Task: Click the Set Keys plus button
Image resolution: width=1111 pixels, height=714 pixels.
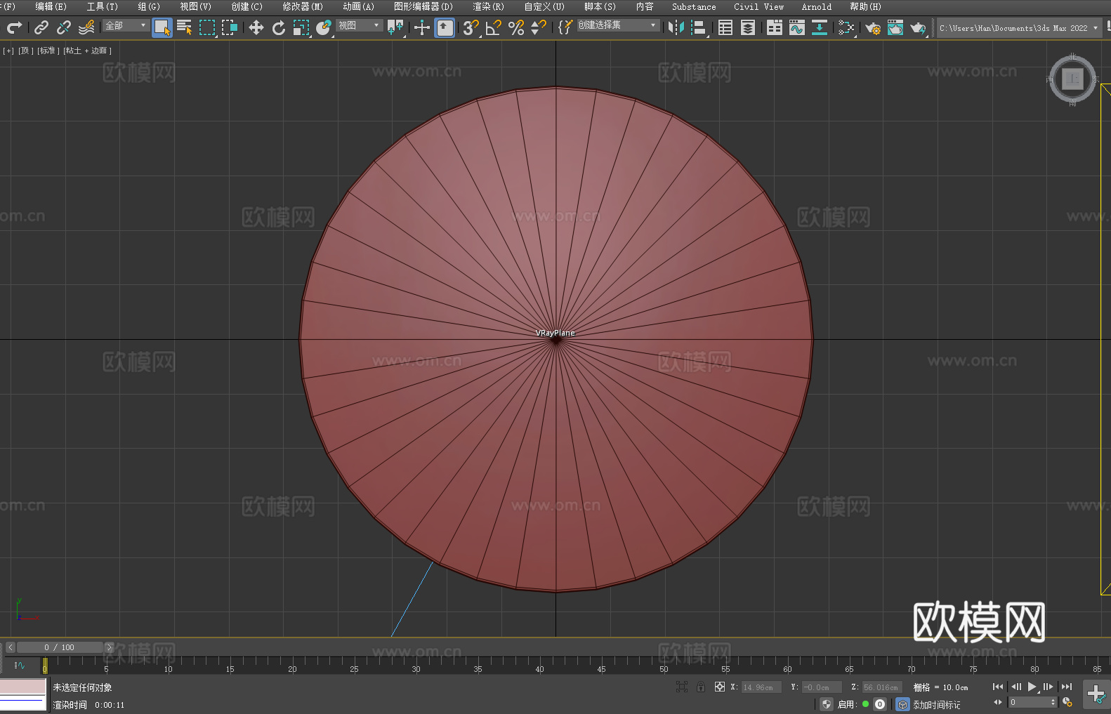Action: point(1096,694)
